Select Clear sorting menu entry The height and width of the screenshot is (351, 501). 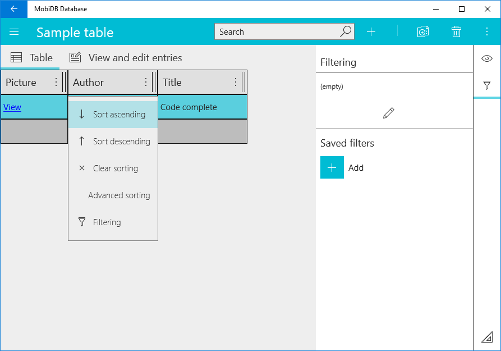(x=113, y=168)
